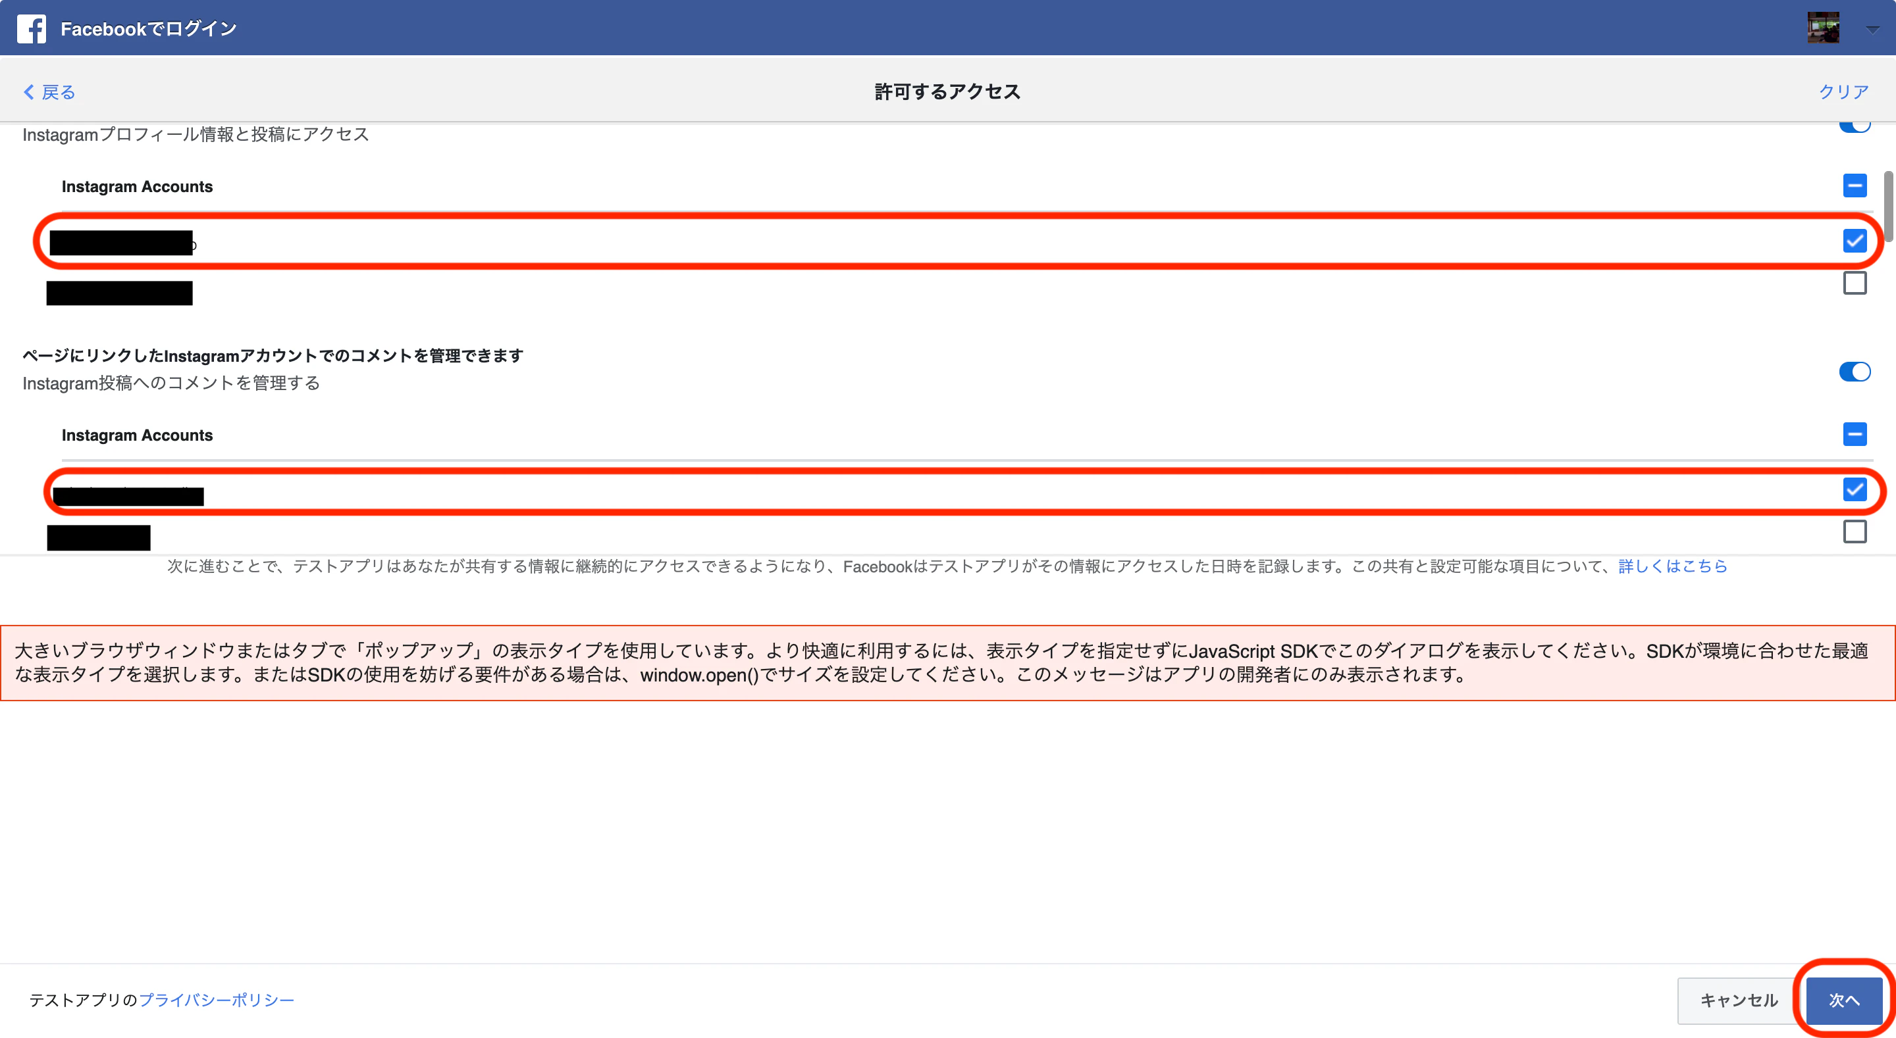
Task: Open the account dropdown arrow in header
Action: tap(1872, 30)
